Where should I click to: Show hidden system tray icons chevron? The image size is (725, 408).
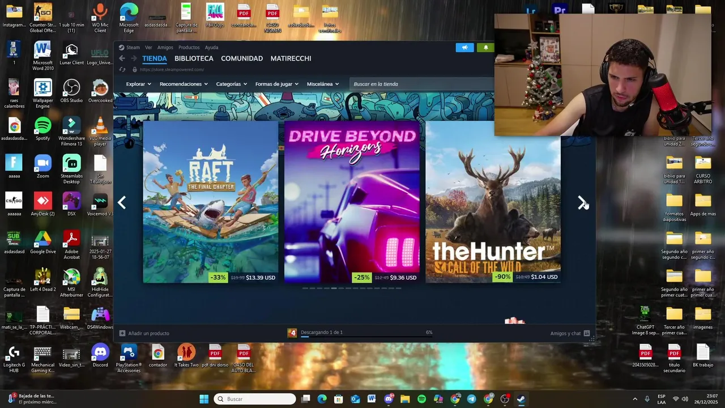tap(634, 399)
